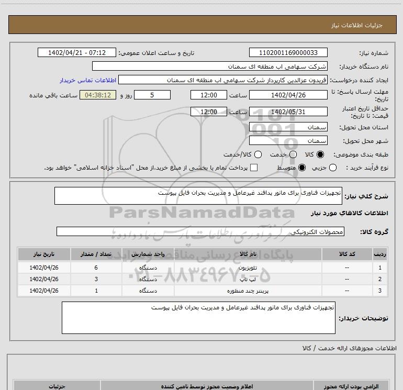
Task: Click the general need description text box
Action: click(198, 196)
